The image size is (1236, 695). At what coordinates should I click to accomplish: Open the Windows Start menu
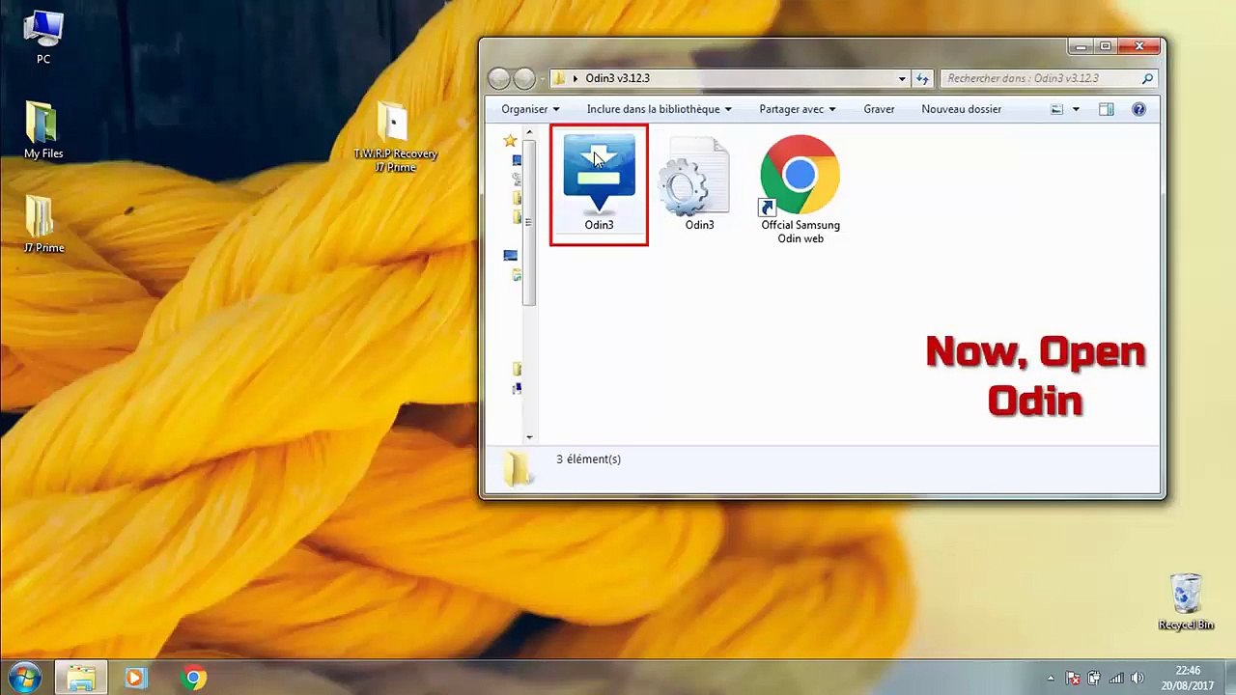click(x=24, y=678)
